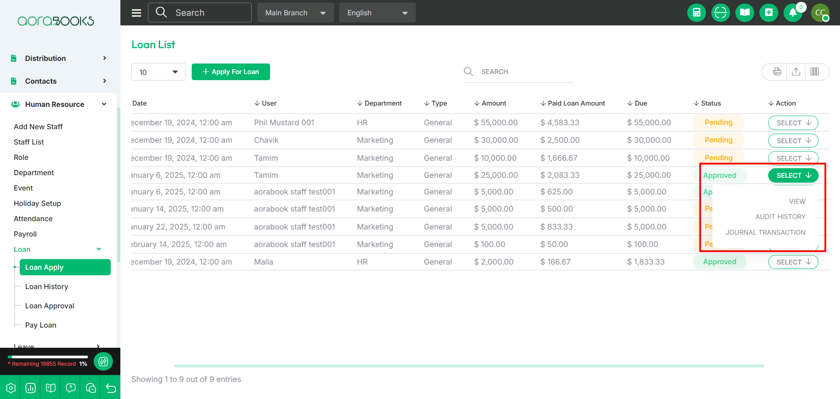Open the column visibility icon
The width and height of the screenshot is (840, 399).
(x=815, y=72)
